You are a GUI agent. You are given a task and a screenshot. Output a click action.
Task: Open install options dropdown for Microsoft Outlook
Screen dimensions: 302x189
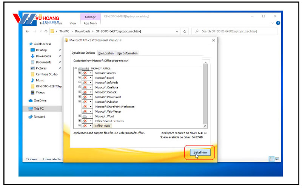coord(91,92)
